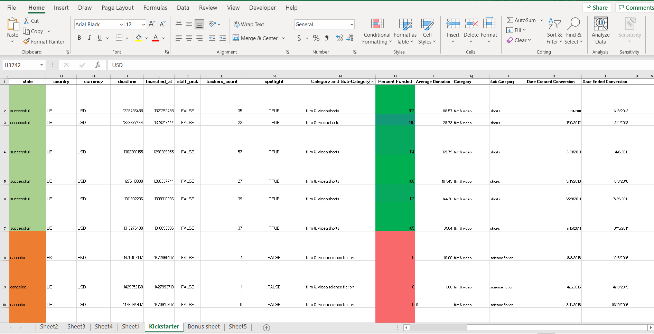
Task: Switch to the Formulas ribbon tab
Action: pos(155,7)
